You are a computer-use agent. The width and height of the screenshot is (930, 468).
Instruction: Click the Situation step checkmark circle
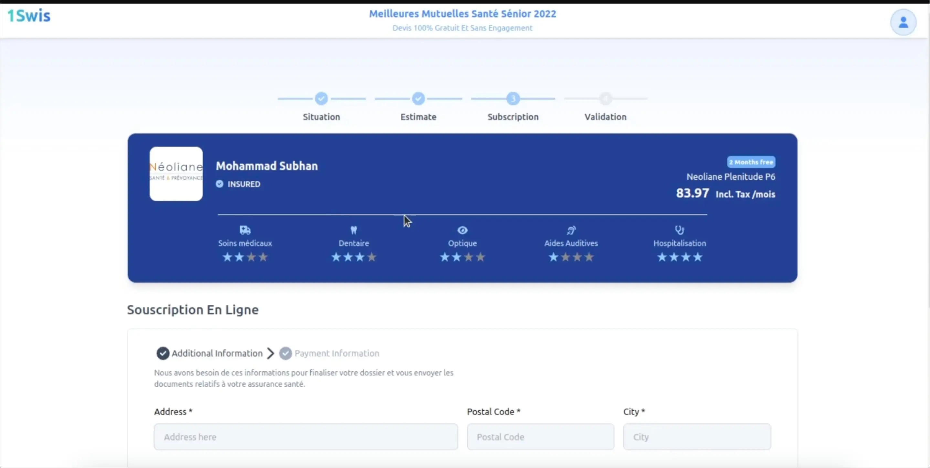tap(321, 98)
